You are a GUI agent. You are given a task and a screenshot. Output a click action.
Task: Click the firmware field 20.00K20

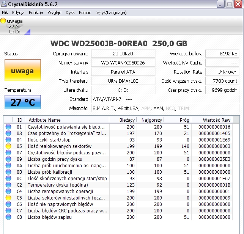click(x=123, y=54)
